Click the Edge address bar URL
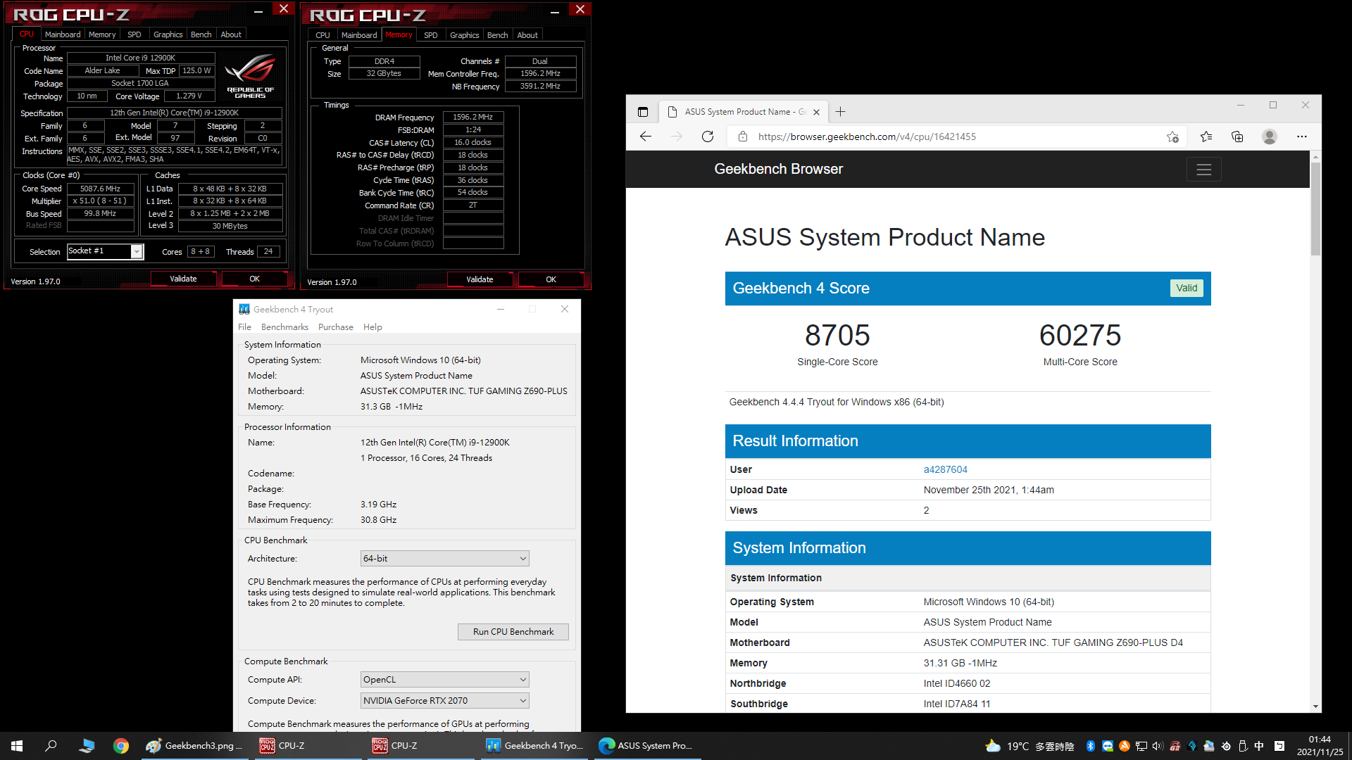This screenshot has width=1352, height=760. [x=868, y=137]
